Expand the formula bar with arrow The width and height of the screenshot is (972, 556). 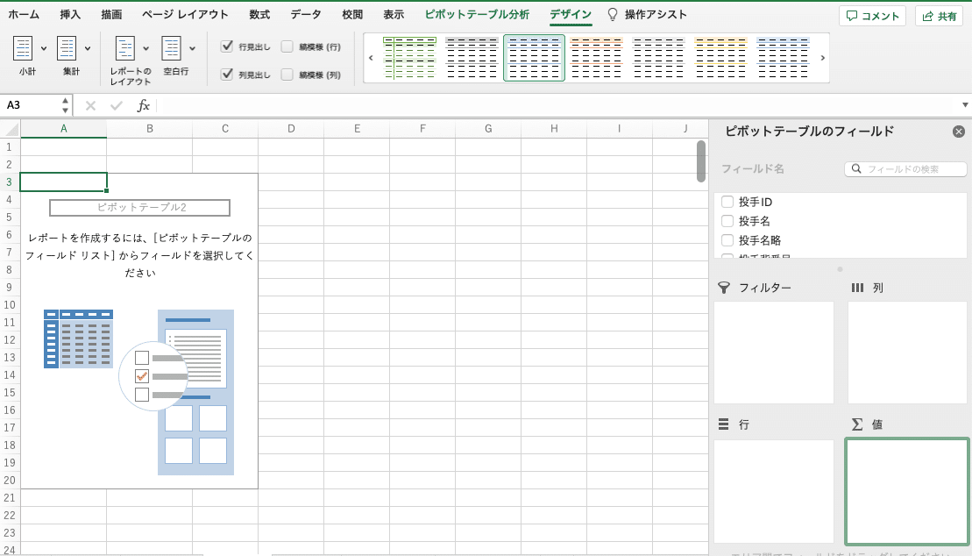(x=965, y=105)
